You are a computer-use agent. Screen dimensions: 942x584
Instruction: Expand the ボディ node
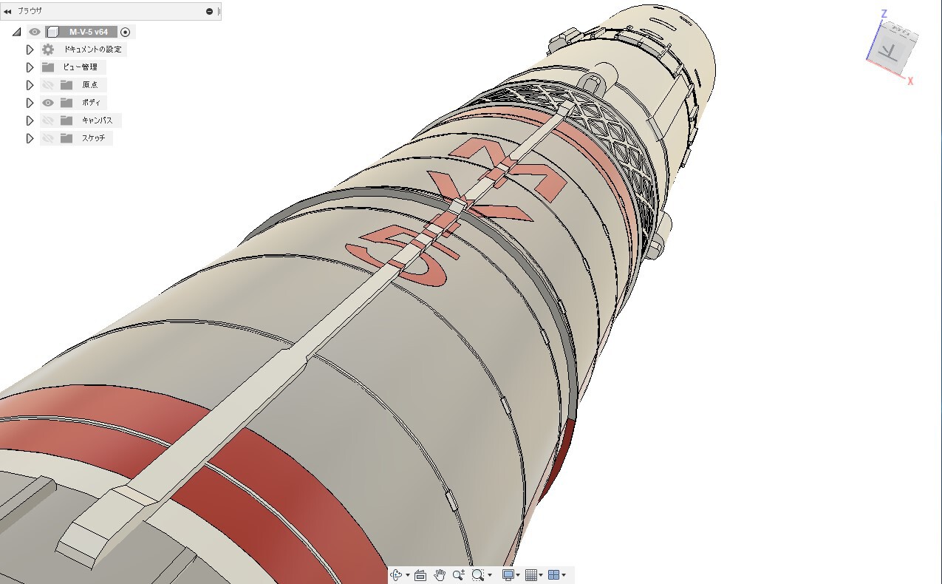tap(30, 103)
